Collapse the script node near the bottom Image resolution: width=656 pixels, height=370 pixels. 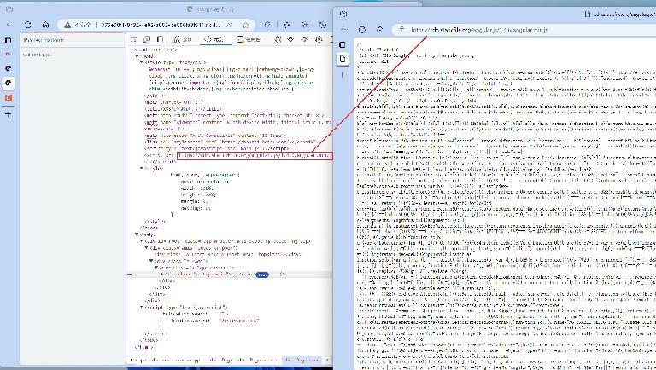pyautogui.click(x=142, y=308)
